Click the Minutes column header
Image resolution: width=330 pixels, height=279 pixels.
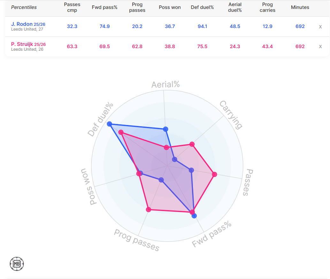(300, 7)
